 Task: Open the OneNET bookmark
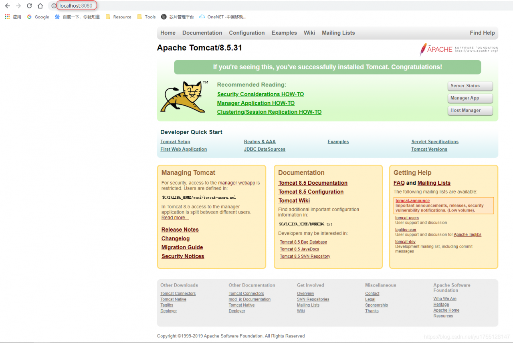[x=223, y=17]
